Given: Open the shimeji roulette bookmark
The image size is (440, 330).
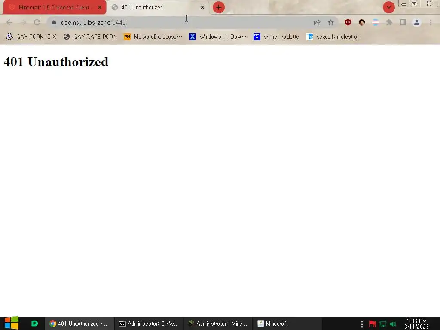Looking at the screenshot, I should tap(276, 37).
